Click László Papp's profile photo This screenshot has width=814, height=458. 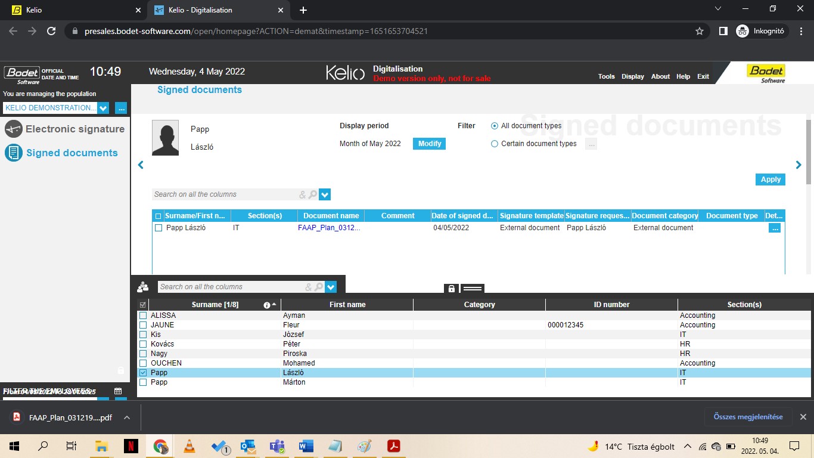click(165, 138)
